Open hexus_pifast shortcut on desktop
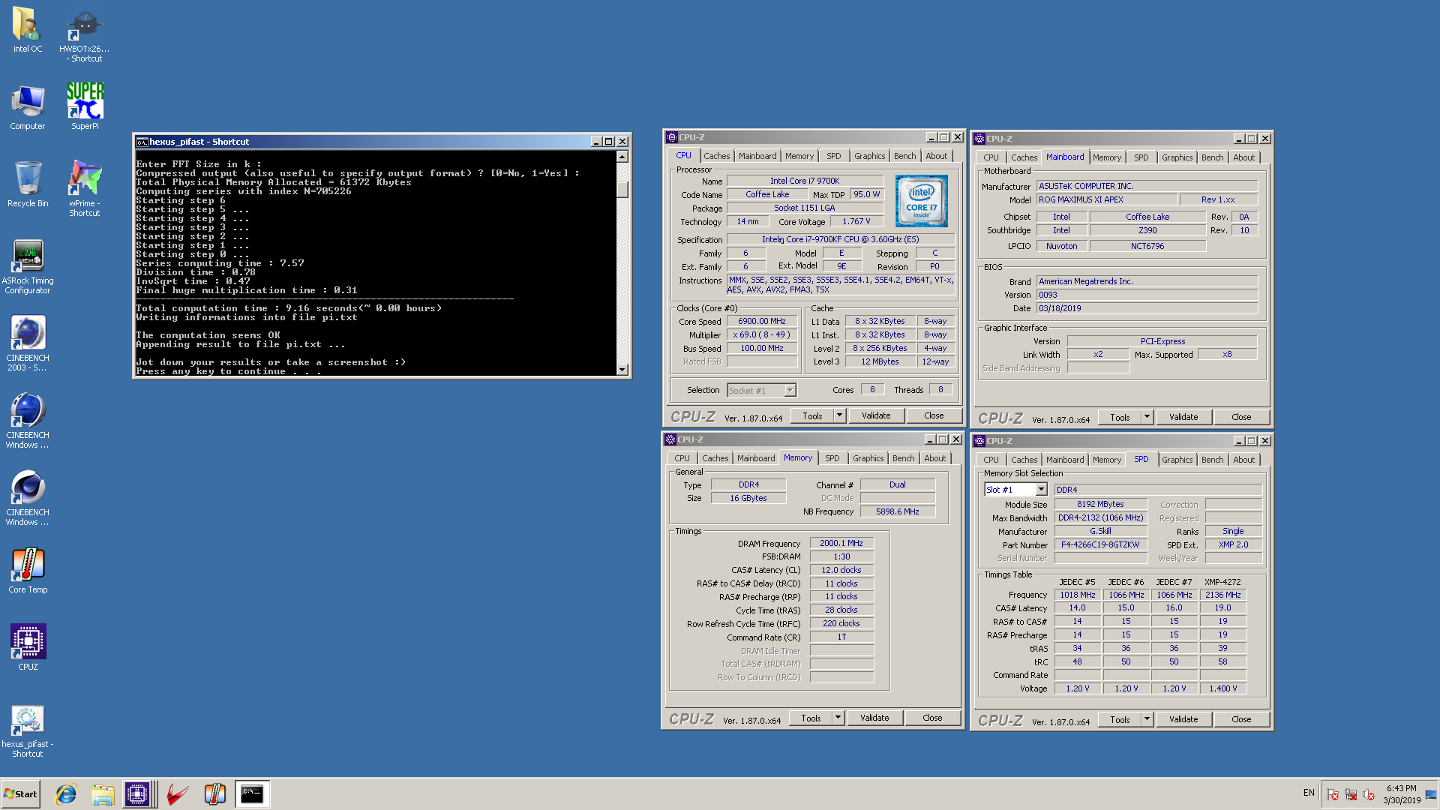 tap(28, 731)
